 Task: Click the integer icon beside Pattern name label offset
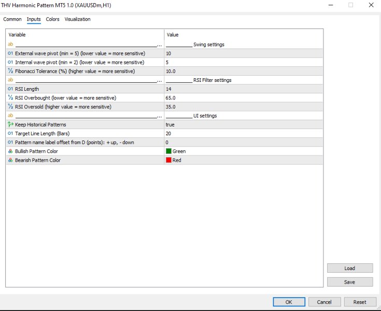click(x=10, y=142)
